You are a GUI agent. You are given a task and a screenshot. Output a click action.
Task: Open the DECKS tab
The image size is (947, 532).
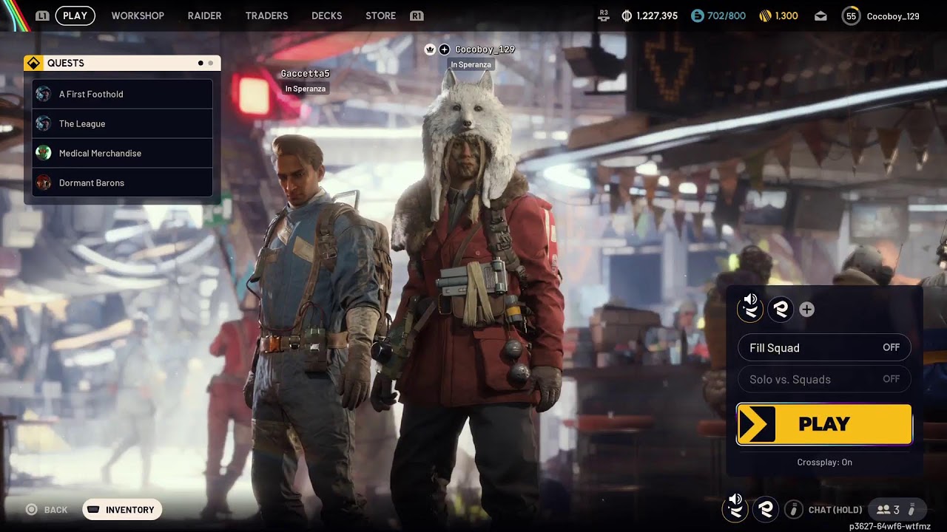click(327, 16)
